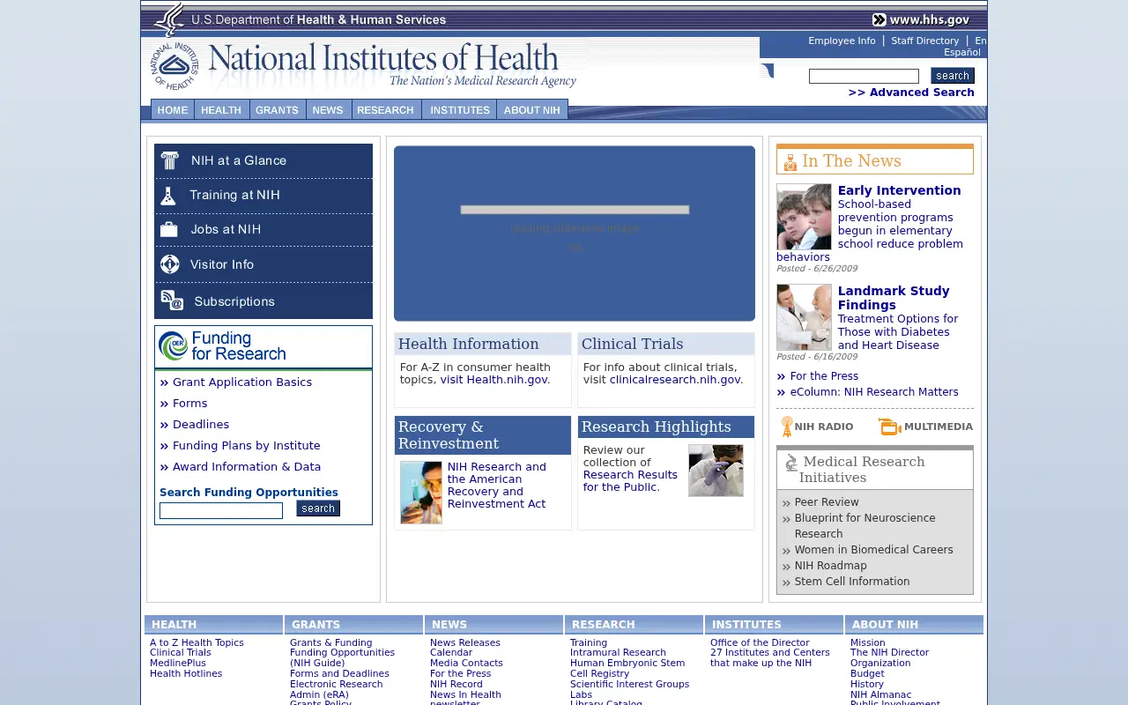Screen dimensions: 1128x705
Task: Click the NIH Radio microphone icon
Action: click(x=787, y=427)
